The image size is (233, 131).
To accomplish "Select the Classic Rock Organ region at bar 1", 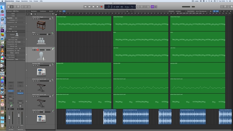I will [x=84, y=24].
